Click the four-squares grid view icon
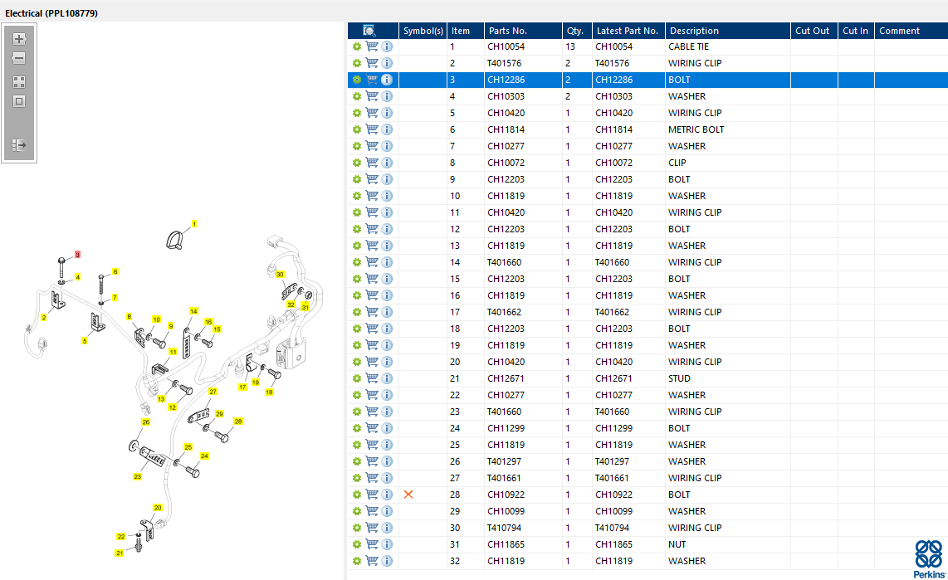This screenshot has width=948, height=580. tap(19, 81)
